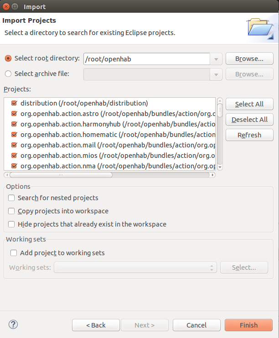This screenshot has width=279, height=338.
Task: Click the help question mark icon
Action: (13, 324)
